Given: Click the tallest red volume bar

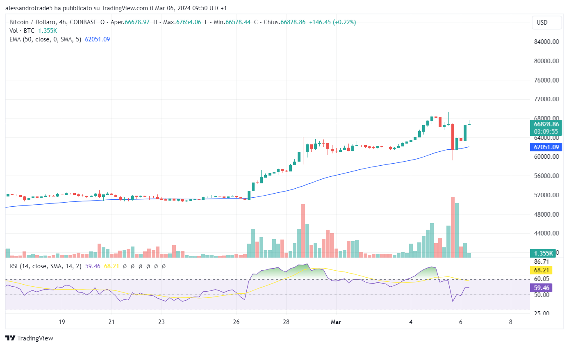Looking at the screenshot, I should click(453, 227).
